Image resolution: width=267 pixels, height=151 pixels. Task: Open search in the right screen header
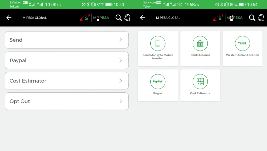pos(252,18)
